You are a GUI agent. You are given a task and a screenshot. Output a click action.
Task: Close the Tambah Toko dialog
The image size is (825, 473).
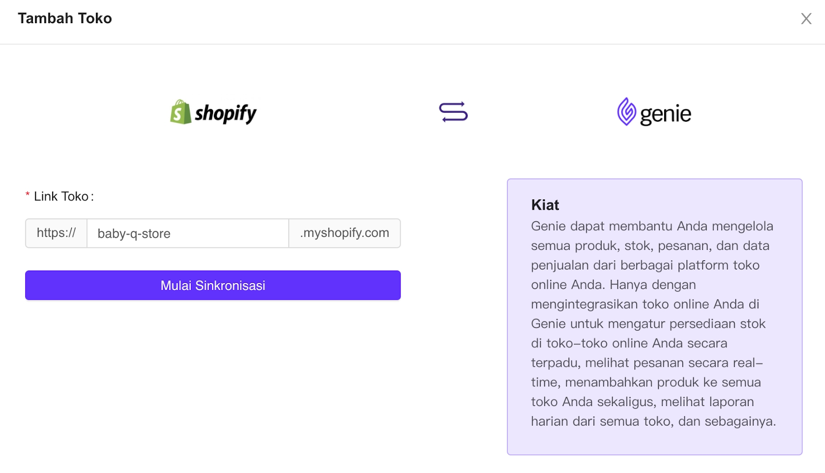(806, 19)
